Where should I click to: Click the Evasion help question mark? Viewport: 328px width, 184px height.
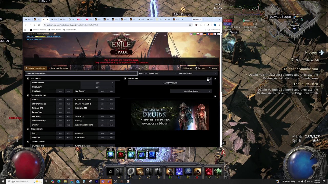tap(83, 117)
